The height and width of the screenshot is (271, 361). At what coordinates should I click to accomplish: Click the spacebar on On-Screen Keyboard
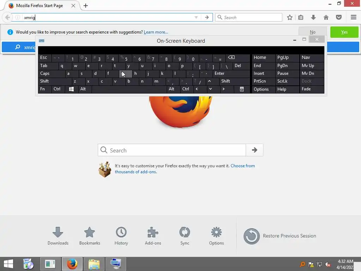pyautogui.click(x=129, y=89)
